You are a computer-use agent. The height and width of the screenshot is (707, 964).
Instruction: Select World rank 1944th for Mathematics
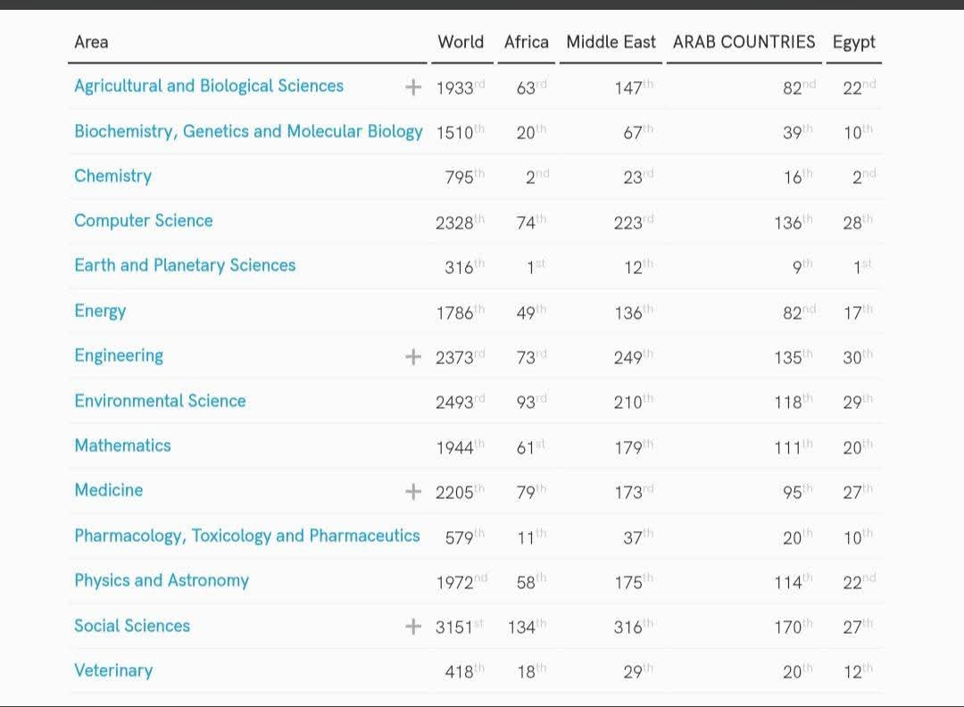(x=461, y=447)
